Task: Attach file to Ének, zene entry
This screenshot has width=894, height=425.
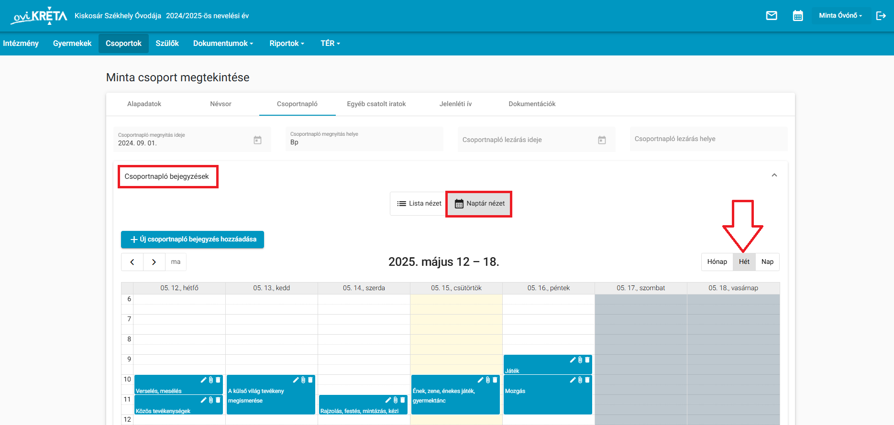Action: coord(488,380)
